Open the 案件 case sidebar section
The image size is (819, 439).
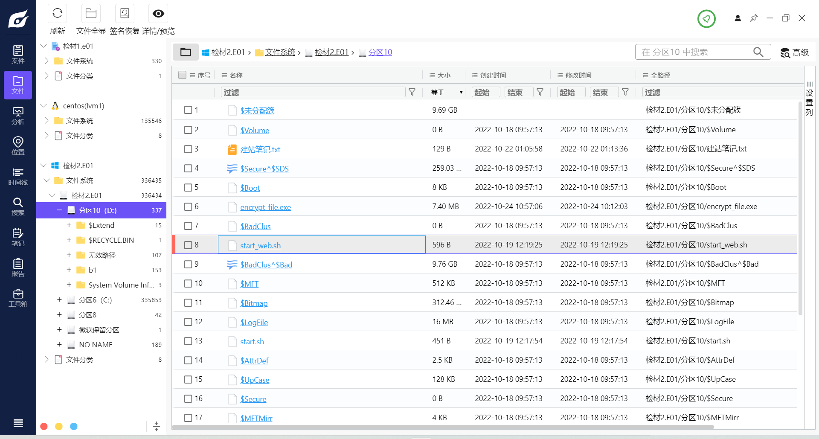18,55
